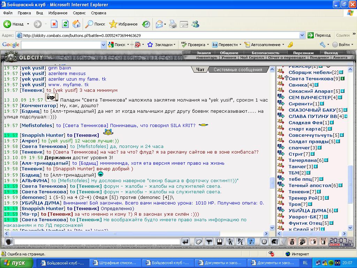The image size is (357, 268).
Task: Click the chat window vertical scrollbar thumb
Action: [272, 183]
